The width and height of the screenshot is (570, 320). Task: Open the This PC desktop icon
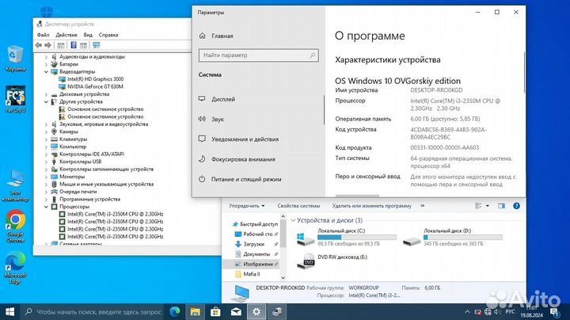pyautogui.click(x=15, y=185)
